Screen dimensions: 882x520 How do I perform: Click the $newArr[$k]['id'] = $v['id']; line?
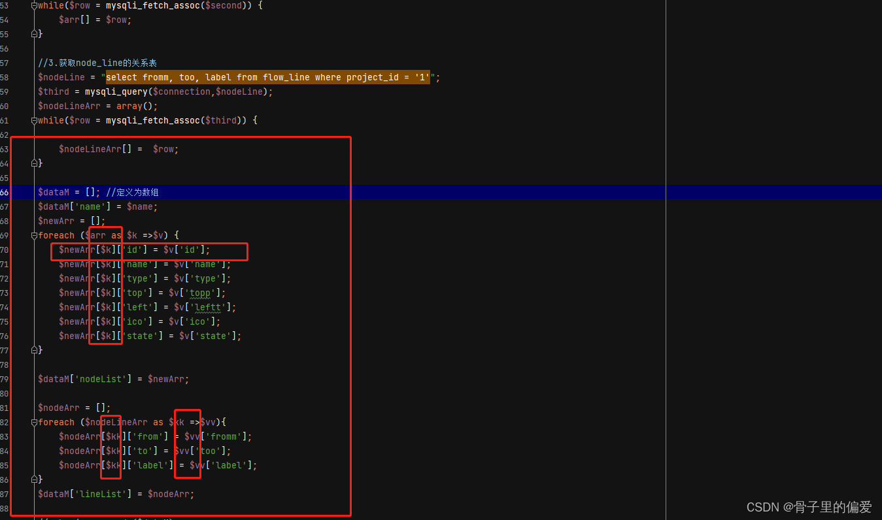135,250
